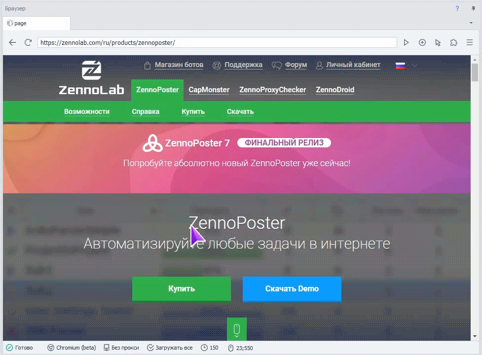Click the vertical scrollbar thumb
This screenshot has height=355, width=482.
475,72
